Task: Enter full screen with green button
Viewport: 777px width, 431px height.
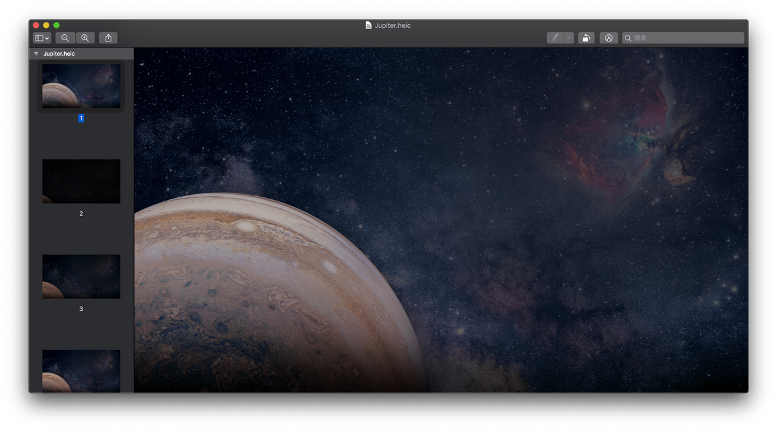Action: click(56, 25)
